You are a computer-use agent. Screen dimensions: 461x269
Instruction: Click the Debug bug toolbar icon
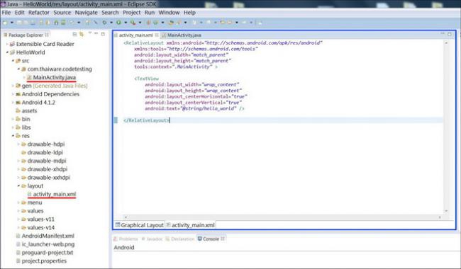(x=104, y=22)
